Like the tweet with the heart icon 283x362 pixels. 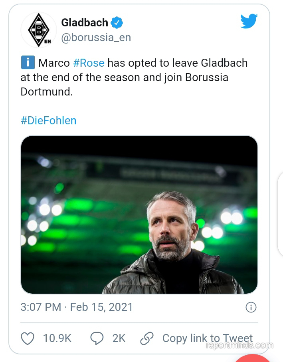click(x=28, y=338)
